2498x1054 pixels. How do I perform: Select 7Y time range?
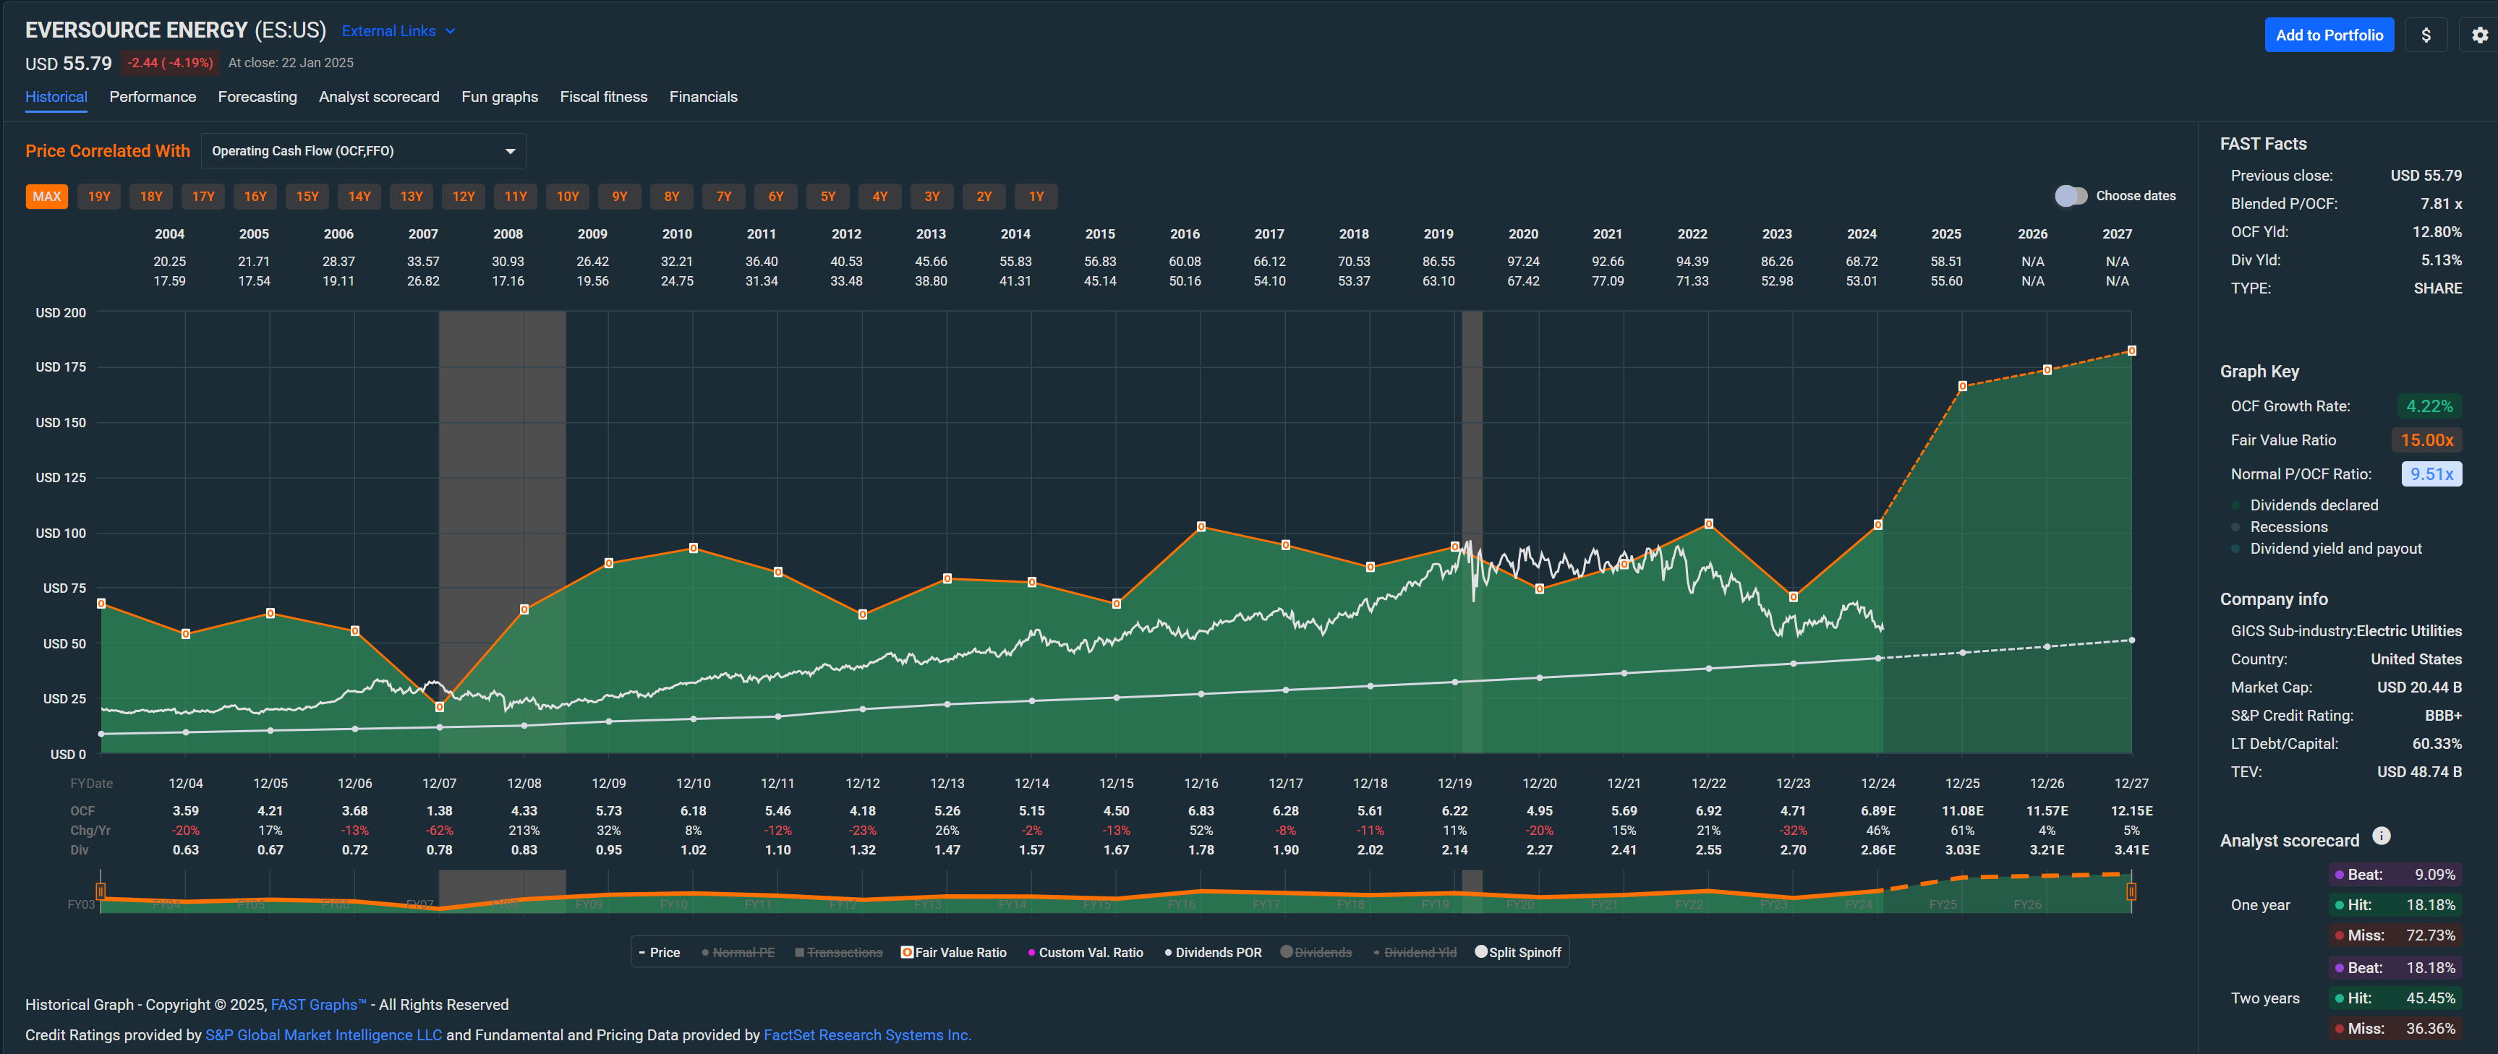(x=723, y=197)
